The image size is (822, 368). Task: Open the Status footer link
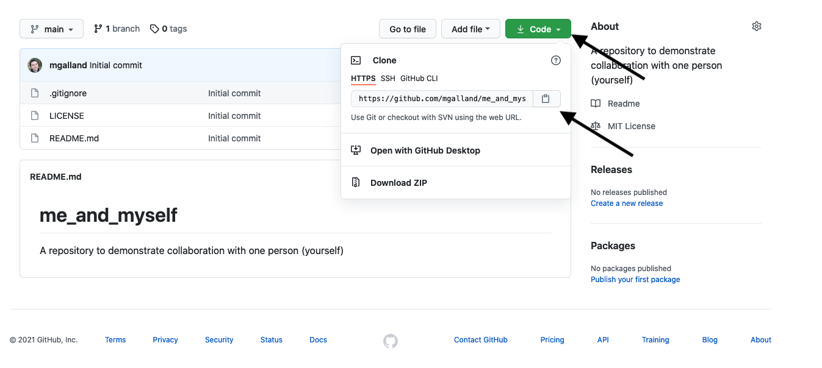tap(272, 340)
